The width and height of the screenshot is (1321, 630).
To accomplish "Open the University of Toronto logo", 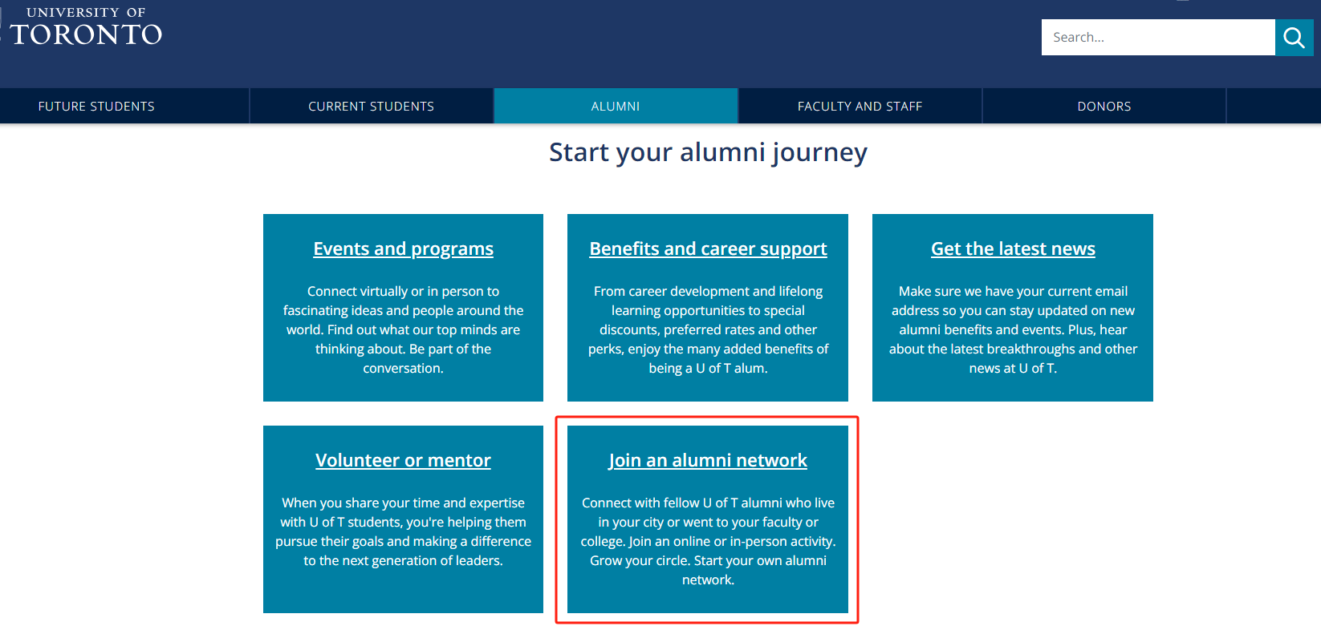I will [x=84, y=26].
